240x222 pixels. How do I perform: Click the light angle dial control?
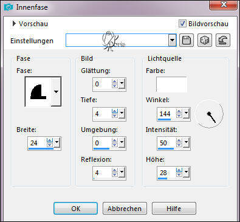click(209, 114)
